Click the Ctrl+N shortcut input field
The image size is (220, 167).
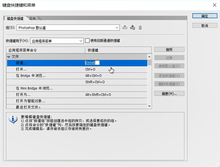point(92,63)
